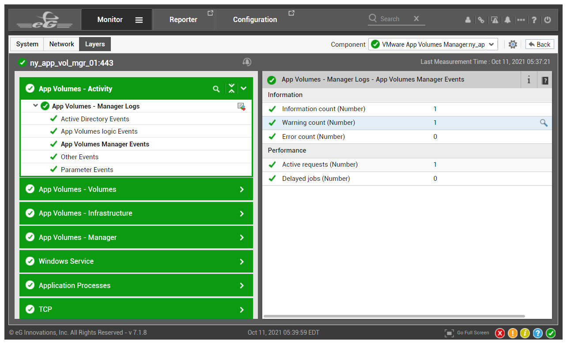Screen dimensions: 567x344
Task: Open Reporter in a new window
Action: pyautogui.click(x=211, y=13)
